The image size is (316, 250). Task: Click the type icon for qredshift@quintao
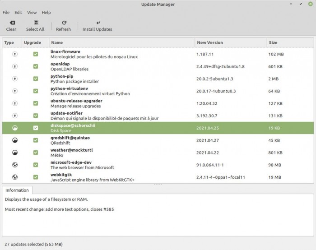(x=14, y=140)
